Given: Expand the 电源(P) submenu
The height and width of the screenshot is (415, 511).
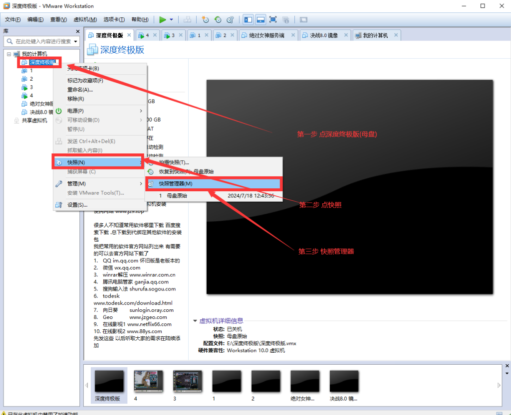Looking at the screenshot, I should pos(100,111).
